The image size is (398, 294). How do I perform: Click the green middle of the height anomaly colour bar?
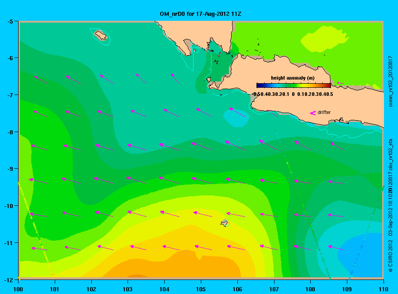point(294,85)
